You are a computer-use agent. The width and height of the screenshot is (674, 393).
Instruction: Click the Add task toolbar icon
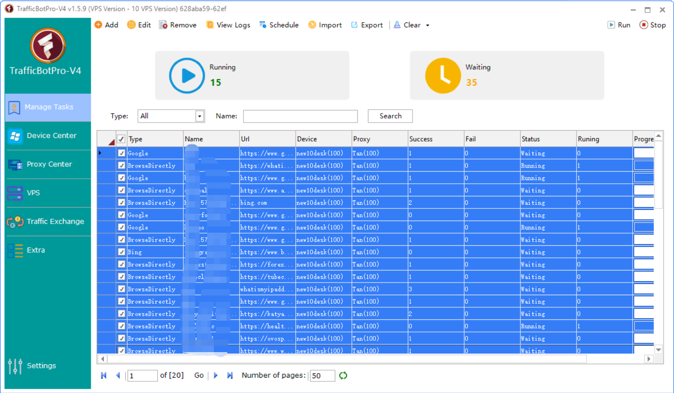point(98,25)
